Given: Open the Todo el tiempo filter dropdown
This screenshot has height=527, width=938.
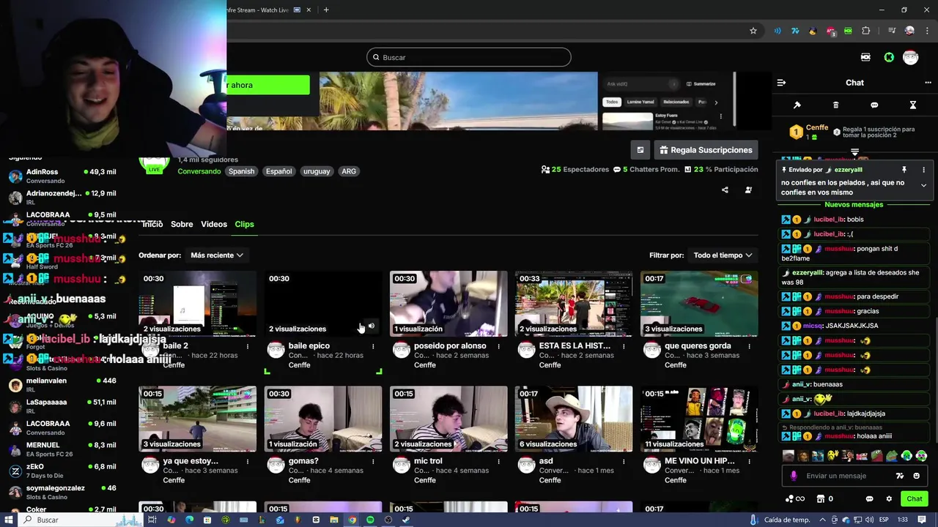Looking at the screenshot, I should pos(723,255).
